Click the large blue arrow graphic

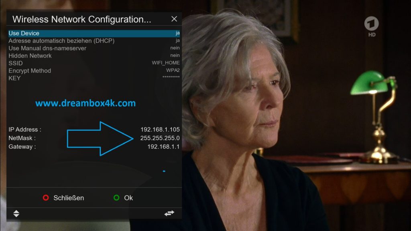coord(100,138)
